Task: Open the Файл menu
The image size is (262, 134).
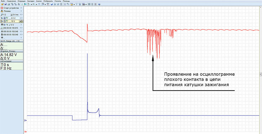Action: 3,1
